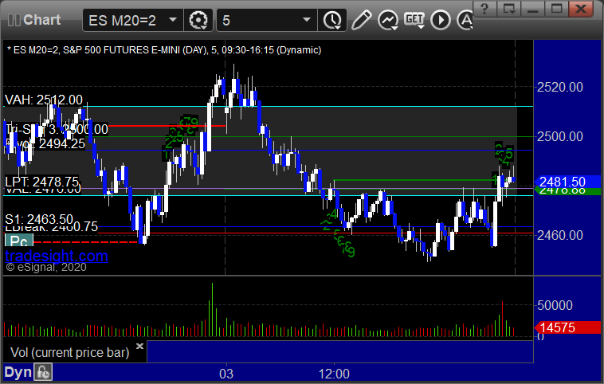Click the play bar replay icon
Screen dimensions: 604x384
click(x=441, y=20)
